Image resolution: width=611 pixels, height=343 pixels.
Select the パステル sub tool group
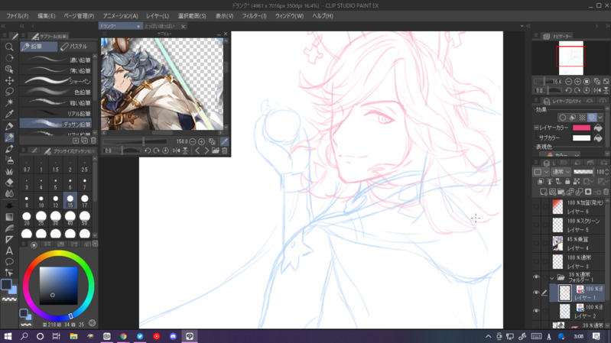coord(77,47)
